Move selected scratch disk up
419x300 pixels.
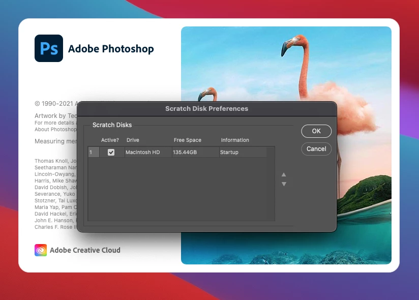[284, 175]
